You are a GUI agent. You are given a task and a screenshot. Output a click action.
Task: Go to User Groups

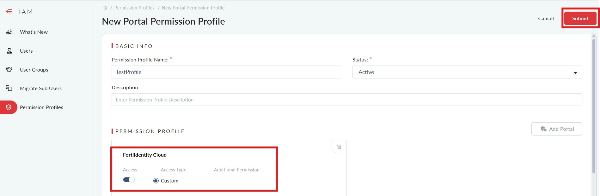tap(34, 70)
